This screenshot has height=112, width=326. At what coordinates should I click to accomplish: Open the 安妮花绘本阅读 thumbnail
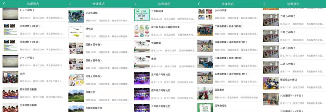pyautogui.click(x=271, y=83)
